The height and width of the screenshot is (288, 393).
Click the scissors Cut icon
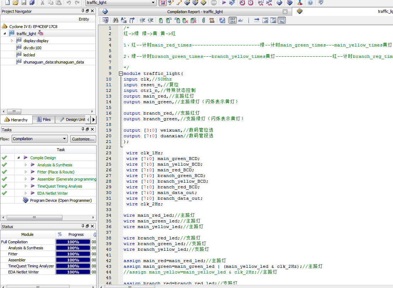click(42, 2)
